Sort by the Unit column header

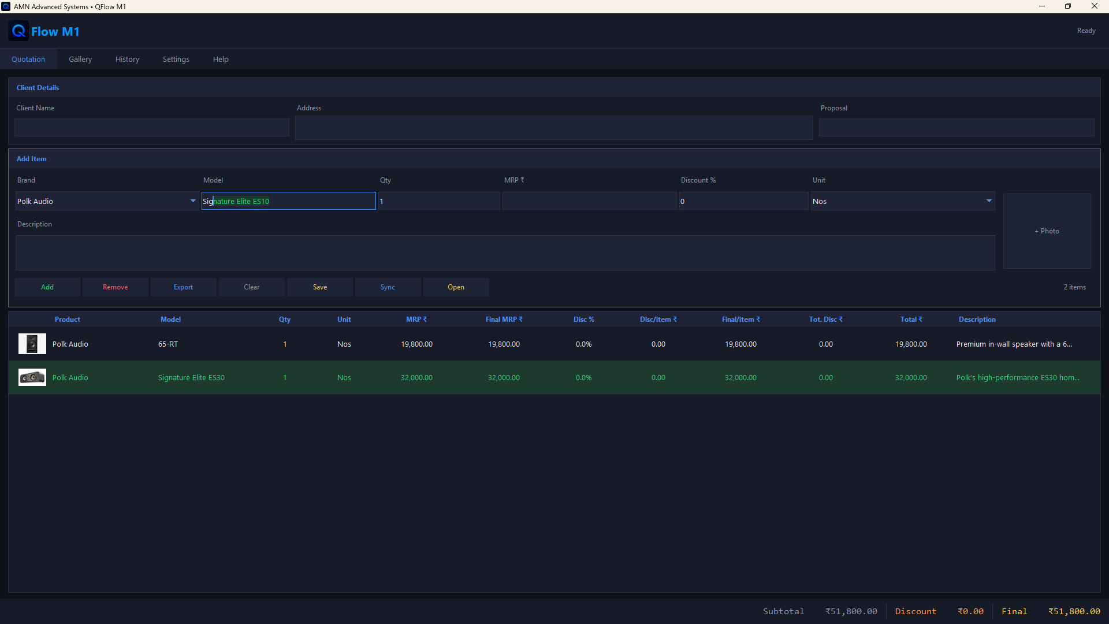pyautogui.click(x=344, y=320)
